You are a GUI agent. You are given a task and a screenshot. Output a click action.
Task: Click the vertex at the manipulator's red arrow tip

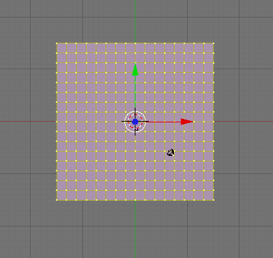coord(194,122)
